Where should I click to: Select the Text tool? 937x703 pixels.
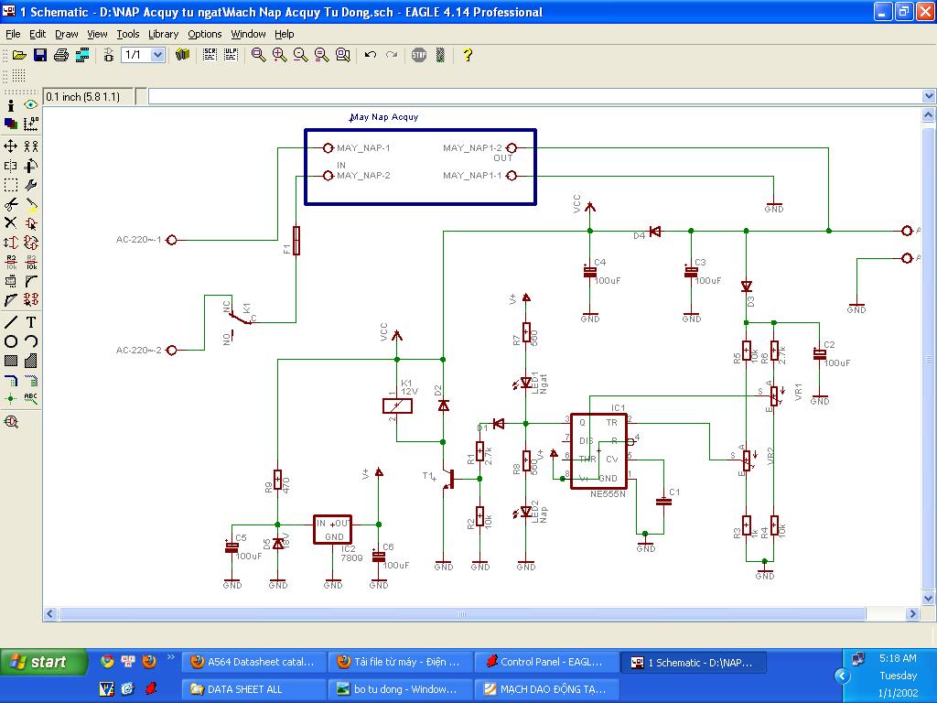pyautogui.click(x=31, y=322)
